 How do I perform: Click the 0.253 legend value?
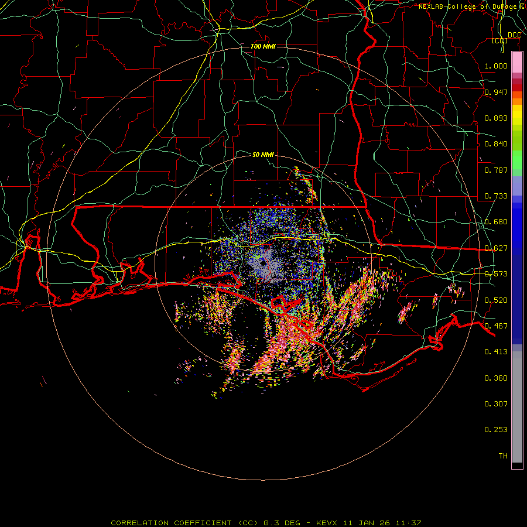pos(496,430)
